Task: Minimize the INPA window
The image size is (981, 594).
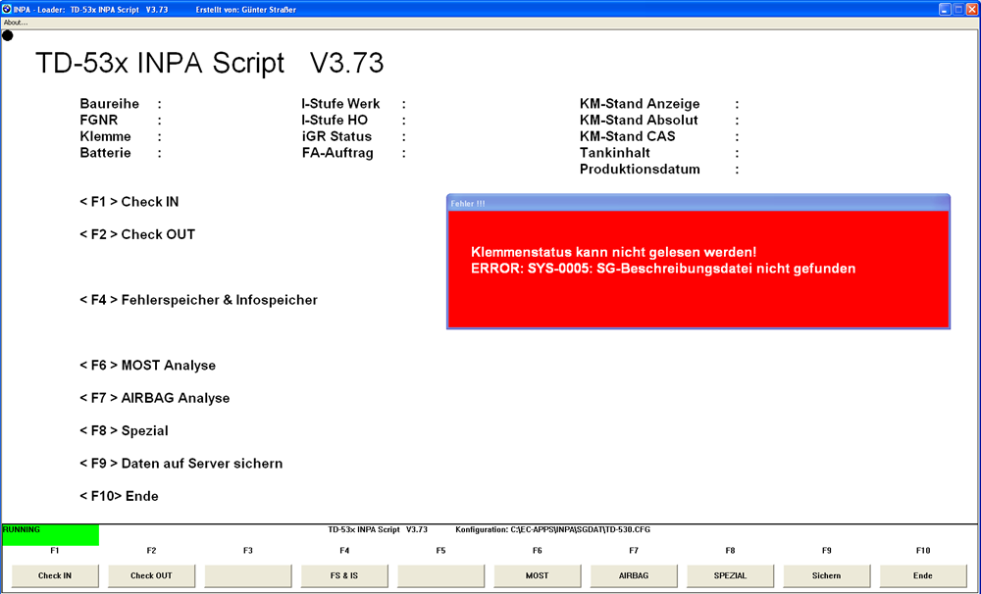Action: tap(945, 9)
